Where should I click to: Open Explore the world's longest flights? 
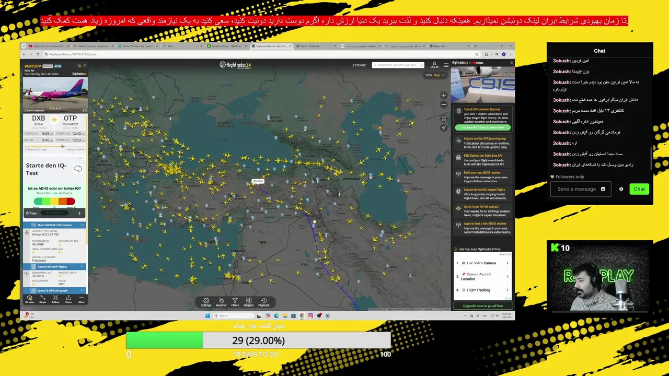coord(482,194)
